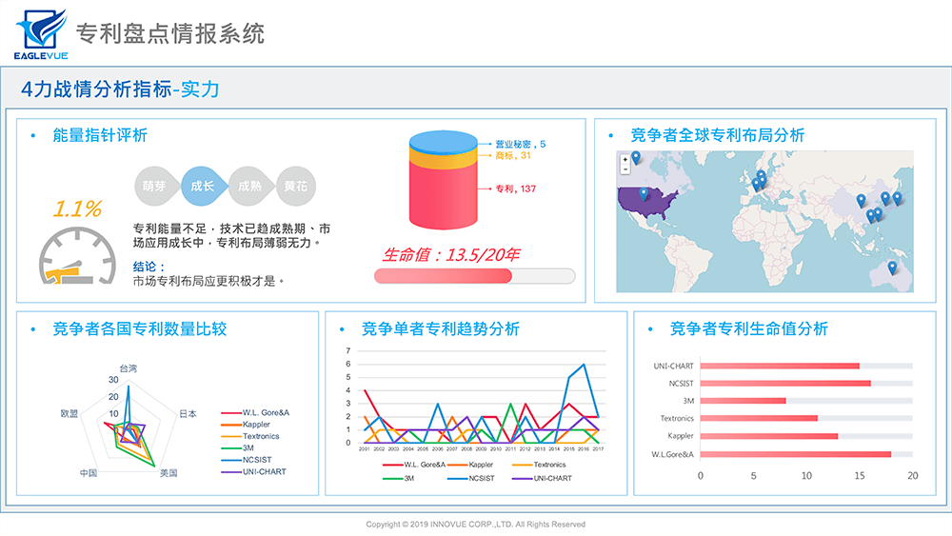952x536 pixels.
Task: Toggle W.L. Gore&A in radar chart legend
Action: [255, 413]
